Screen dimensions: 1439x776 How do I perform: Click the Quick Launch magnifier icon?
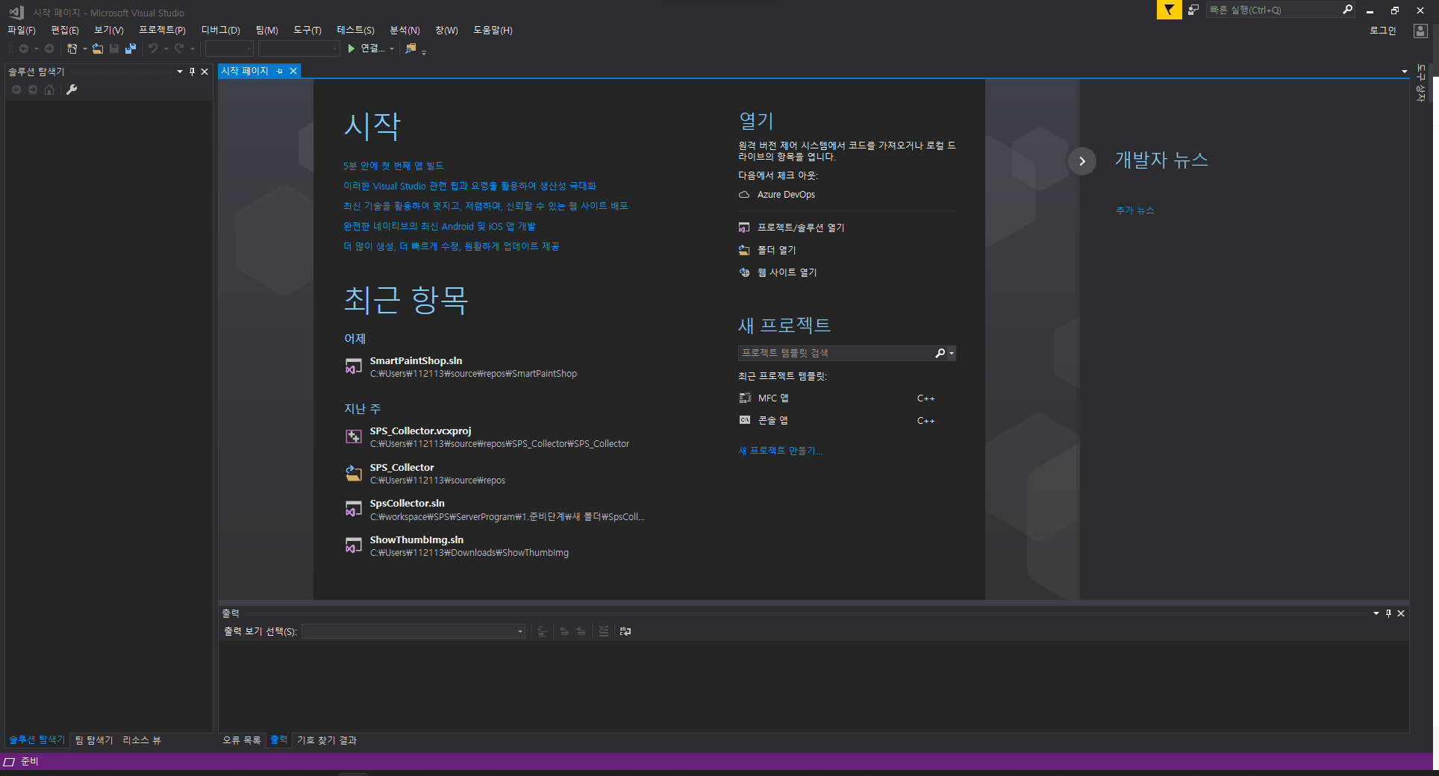[1347, 10]
